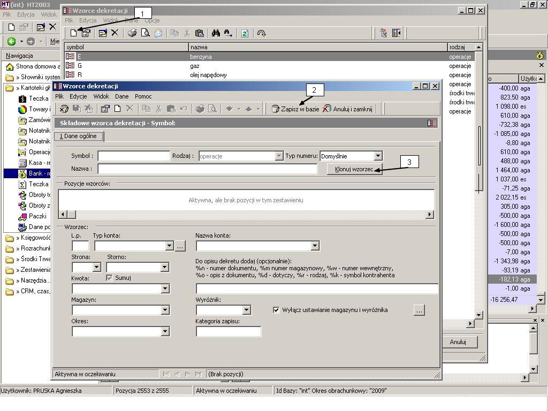Click the find next icon in list toolbar
Screen dimensions: 548x411
228,33
